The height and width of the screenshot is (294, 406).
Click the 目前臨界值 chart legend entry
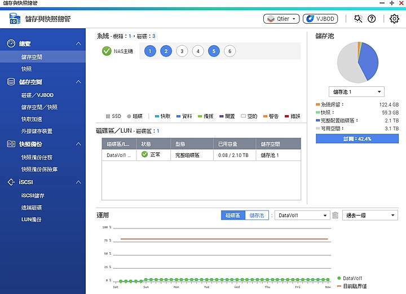pyautogui.click(x=352, y=286)
